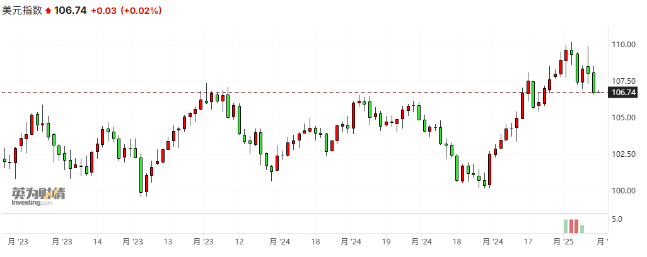Image resolution: width=647 pixels, height=257 pixels.
Task: Click the shortest green volume bar
Action: (x=582, y=228)
